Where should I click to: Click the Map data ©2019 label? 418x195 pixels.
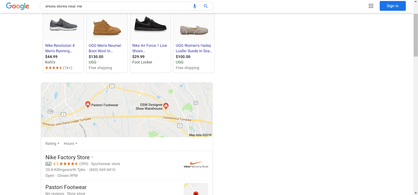[200, 135]
